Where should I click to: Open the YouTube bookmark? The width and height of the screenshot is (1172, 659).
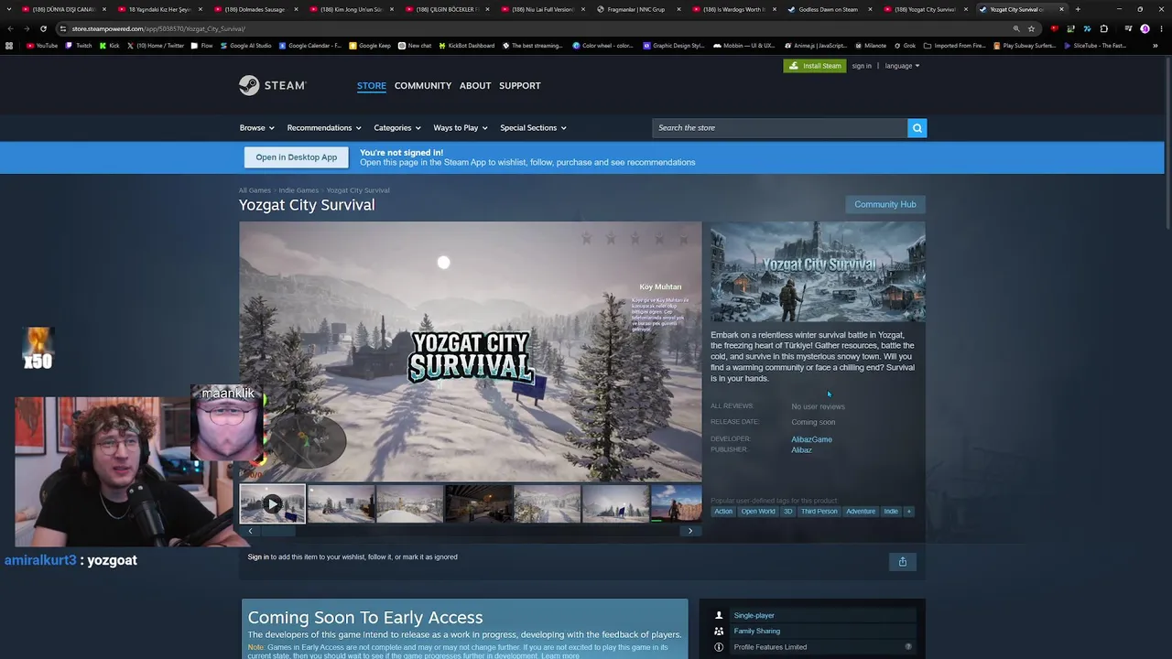(x=42, y=46)
